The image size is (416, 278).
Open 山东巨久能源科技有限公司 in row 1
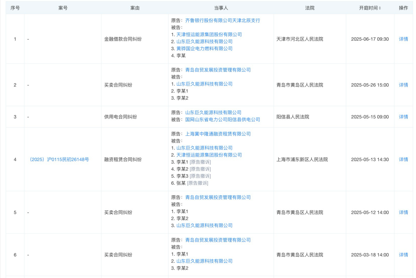click(204, 42)
